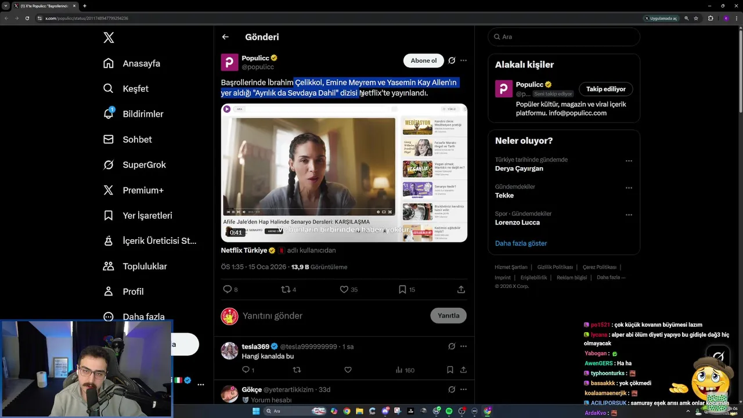Open the options menu for Lorenzo Lucca trend
Image resolution: width=743 pixels, height=418 pixels.
coord(629,215)
